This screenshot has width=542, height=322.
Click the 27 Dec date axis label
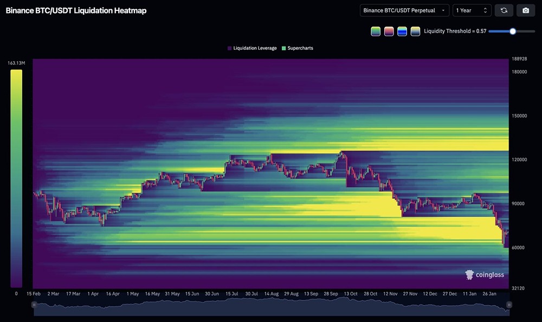coord(450,294)
